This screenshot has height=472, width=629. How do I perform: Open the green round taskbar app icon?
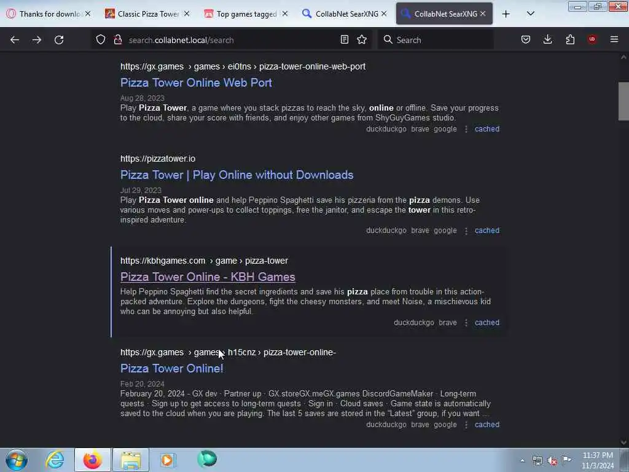pyautogui.click(x=207, y=459)
